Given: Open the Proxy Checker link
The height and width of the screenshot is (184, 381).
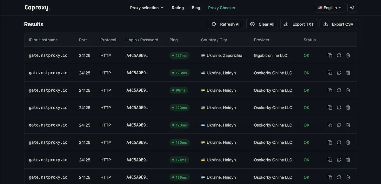Looking at the screenshot, I should coord(222,8).
